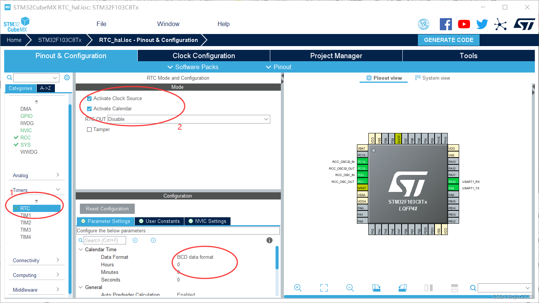The height and width of the screenshot is (303, 539).
Task: Select WWDG in the peripheral list
Action: [x=29, y=152]
